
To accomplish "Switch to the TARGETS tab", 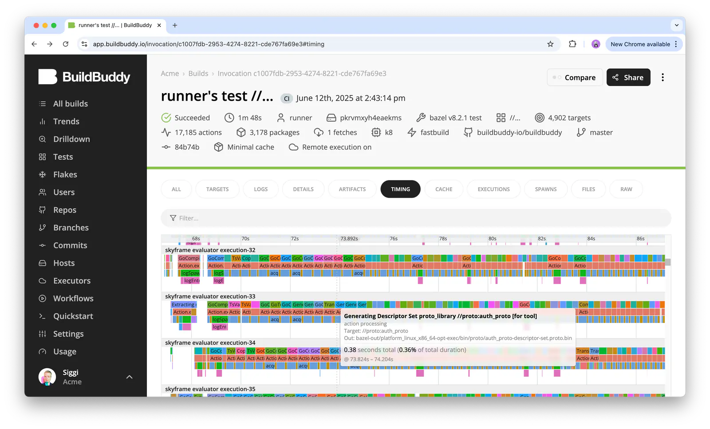I will click(x=217, y=189).
